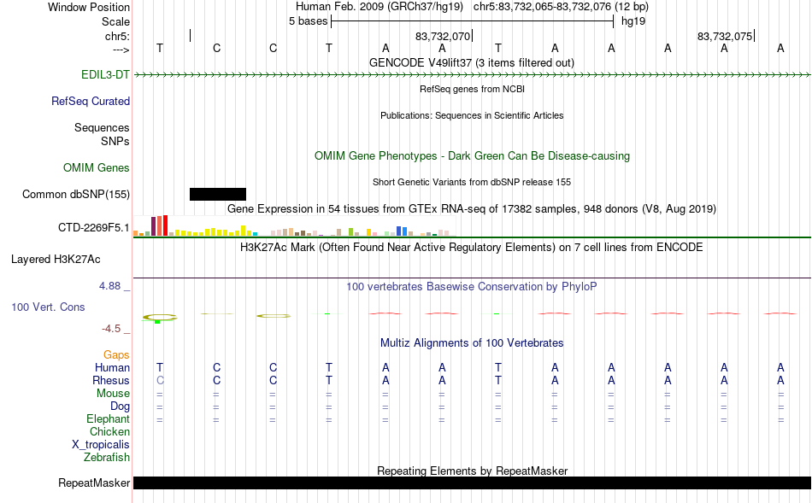Open the RefSeq Curated track label
The width and height of the screenshot is (812, 503).
pyautogui.click(x=90, y=101)
